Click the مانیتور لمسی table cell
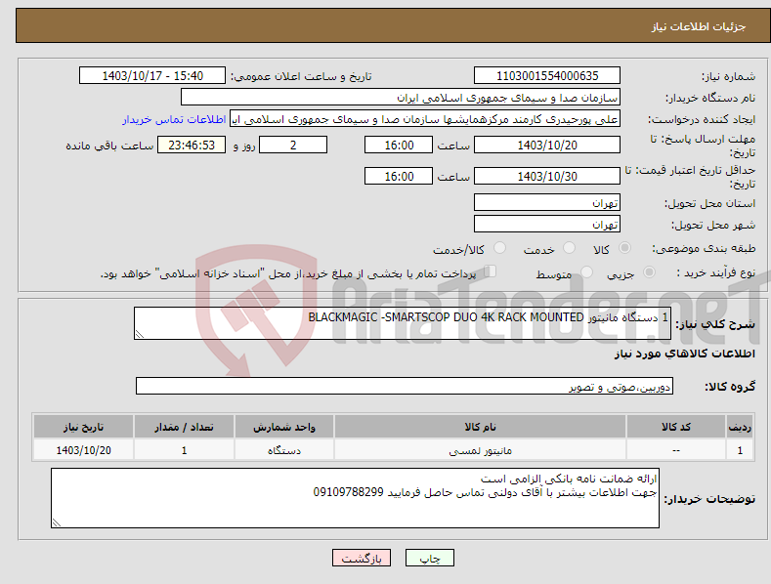The width and height of the screenshot is (771, 584). [480, 450]
